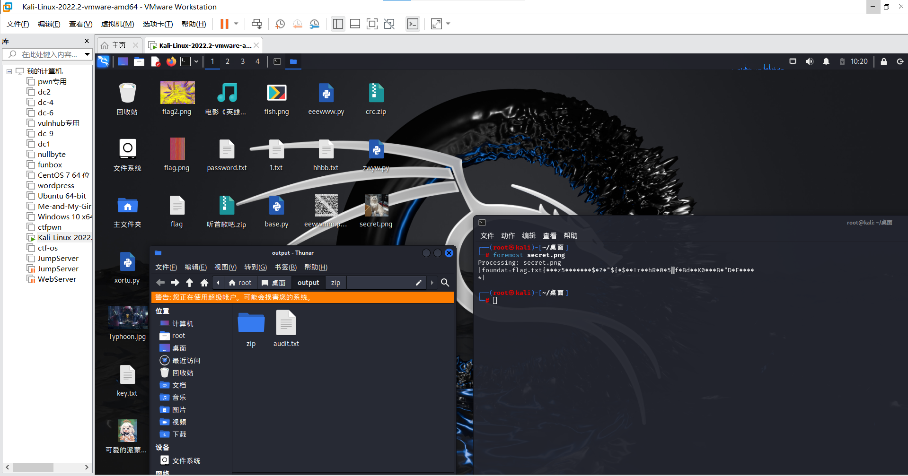Enter full screen mode in VMware

click(372, 24)
